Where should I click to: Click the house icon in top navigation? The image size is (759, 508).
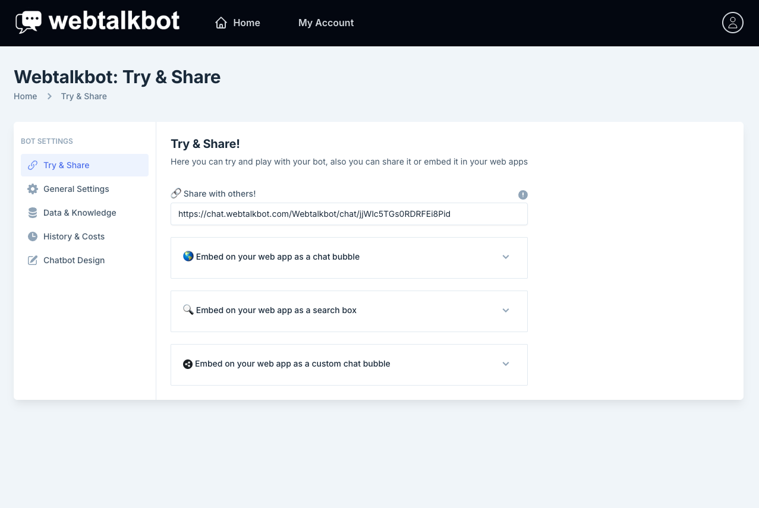coord(221,23)
